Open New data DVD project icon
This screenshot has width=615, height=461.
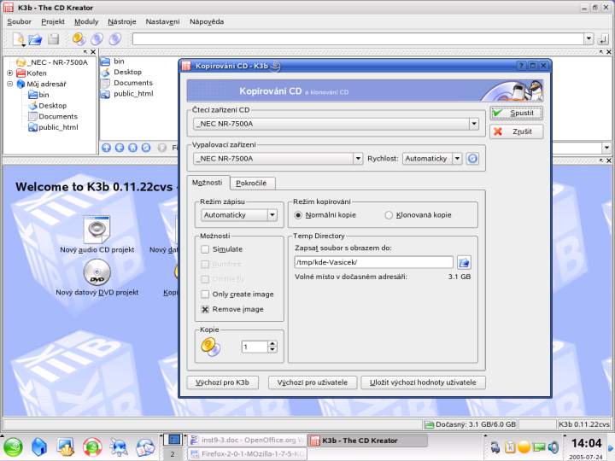(97, 272)
